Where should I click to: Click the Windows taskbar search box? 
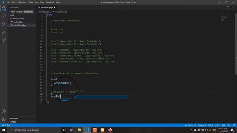coord(34,130)
